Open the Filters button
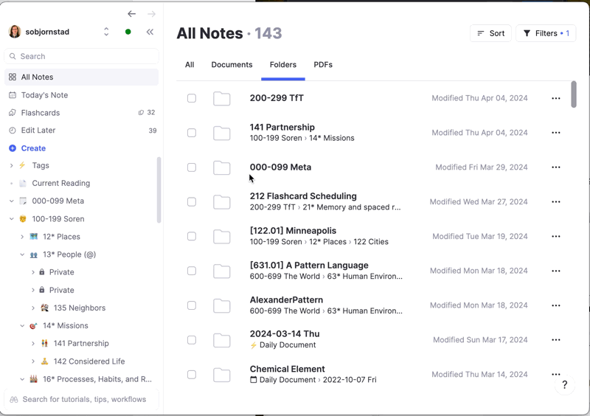The height and width of the screenshot is (416, 590). [546, 33]
